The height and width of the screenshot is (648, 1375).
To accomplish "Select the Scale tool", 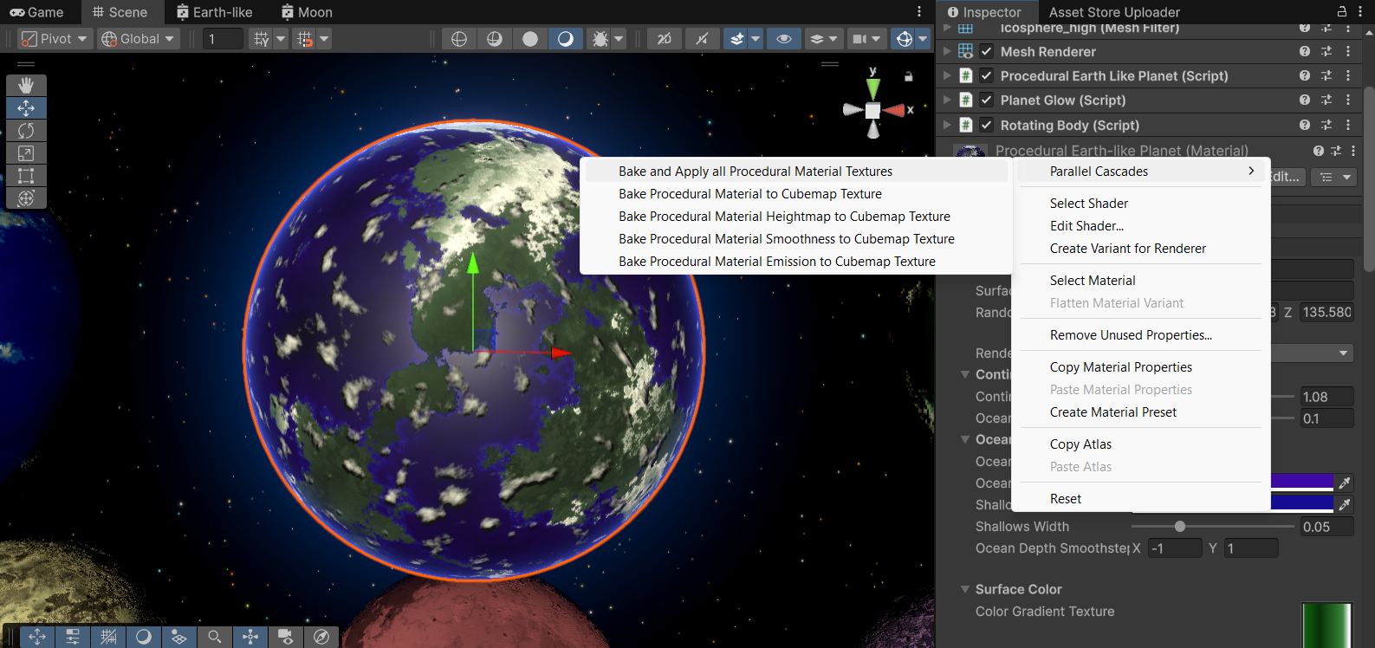I will (26, 153).
